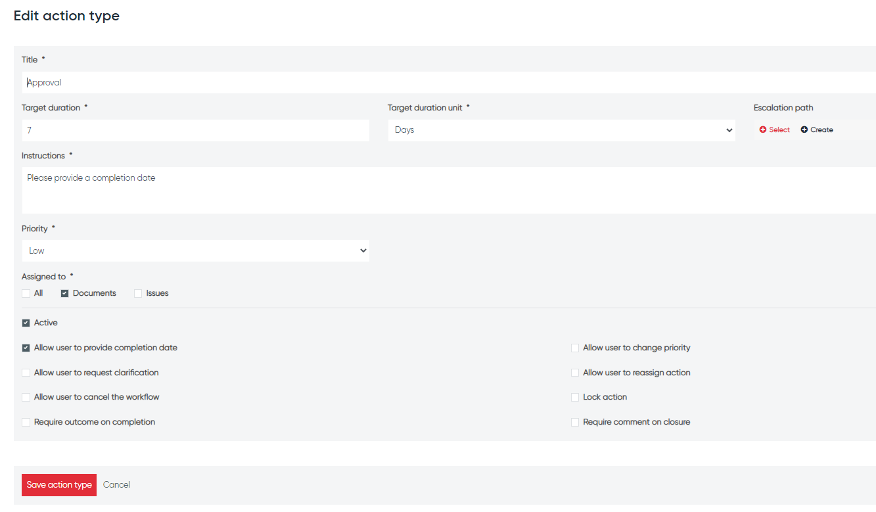Click the Instructions label
Screen dimensions: 876x512
coord(43,156)
